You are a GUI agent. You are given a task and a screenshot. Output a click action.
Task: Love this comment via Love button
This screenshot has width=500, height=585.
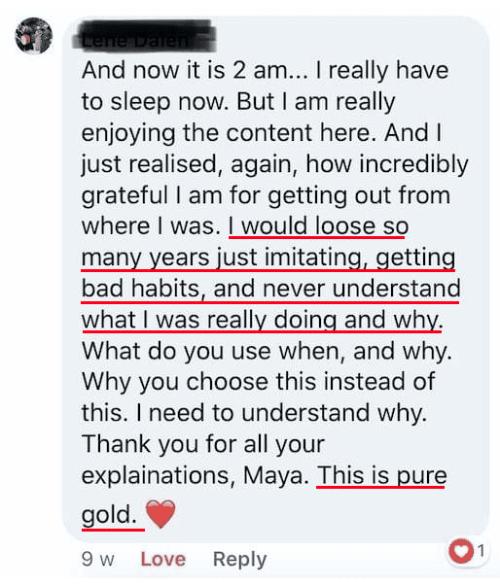[x=162, y=559]
